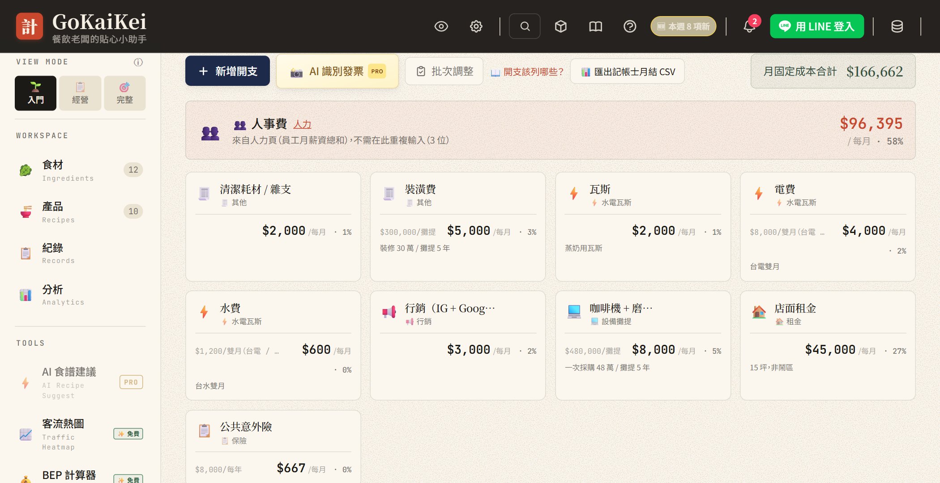The height and width of the screenshot is (483, 940).
Task: Click the document icon on 清潔耗材 card
Action: [204, 193]
